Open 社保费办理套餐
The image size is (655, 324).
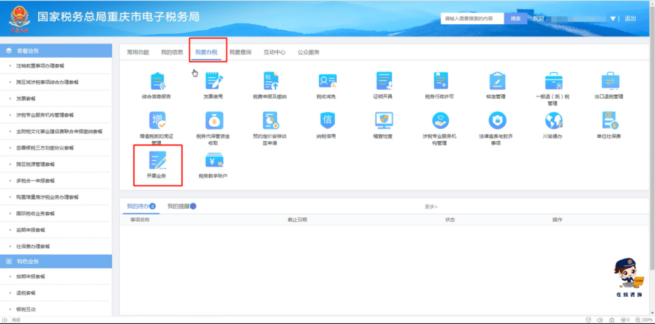(x=33, y=246)
